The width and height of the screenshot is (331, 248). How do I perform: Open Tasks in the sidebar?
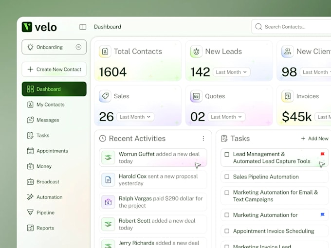[x=54, y=135]
